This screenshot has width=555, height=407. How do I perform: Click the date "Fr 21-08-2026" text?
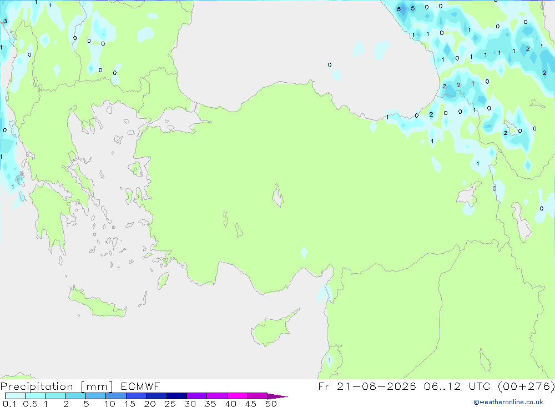[x=367, y=386]
